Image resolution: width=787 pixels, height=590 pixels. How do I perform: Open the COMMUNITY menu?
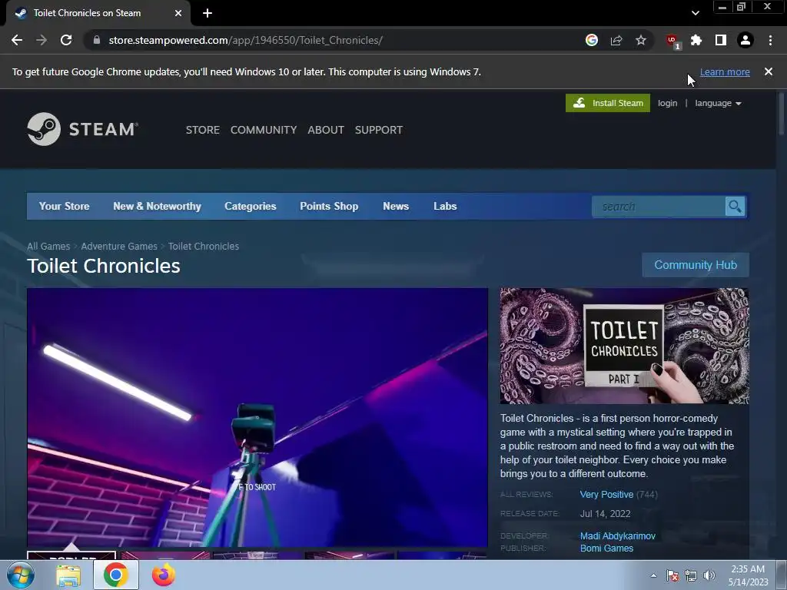(x=264, y=130)
